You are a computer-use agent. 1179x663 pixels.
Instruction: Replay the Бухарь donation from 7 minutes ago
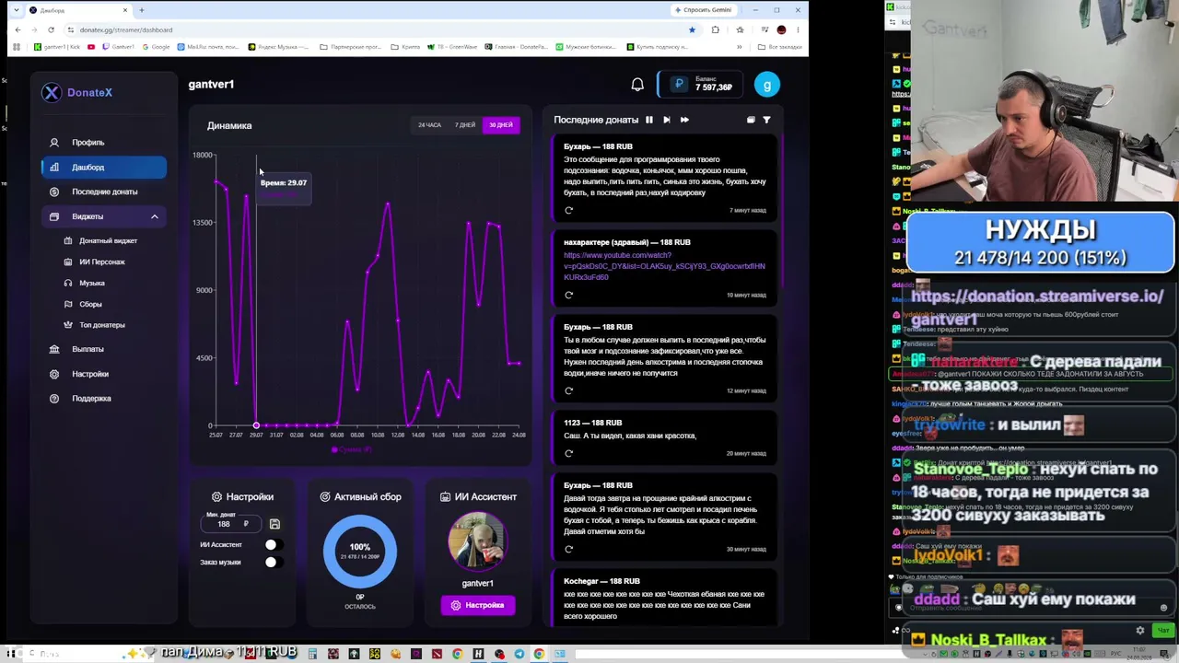[x=568, y=210]
